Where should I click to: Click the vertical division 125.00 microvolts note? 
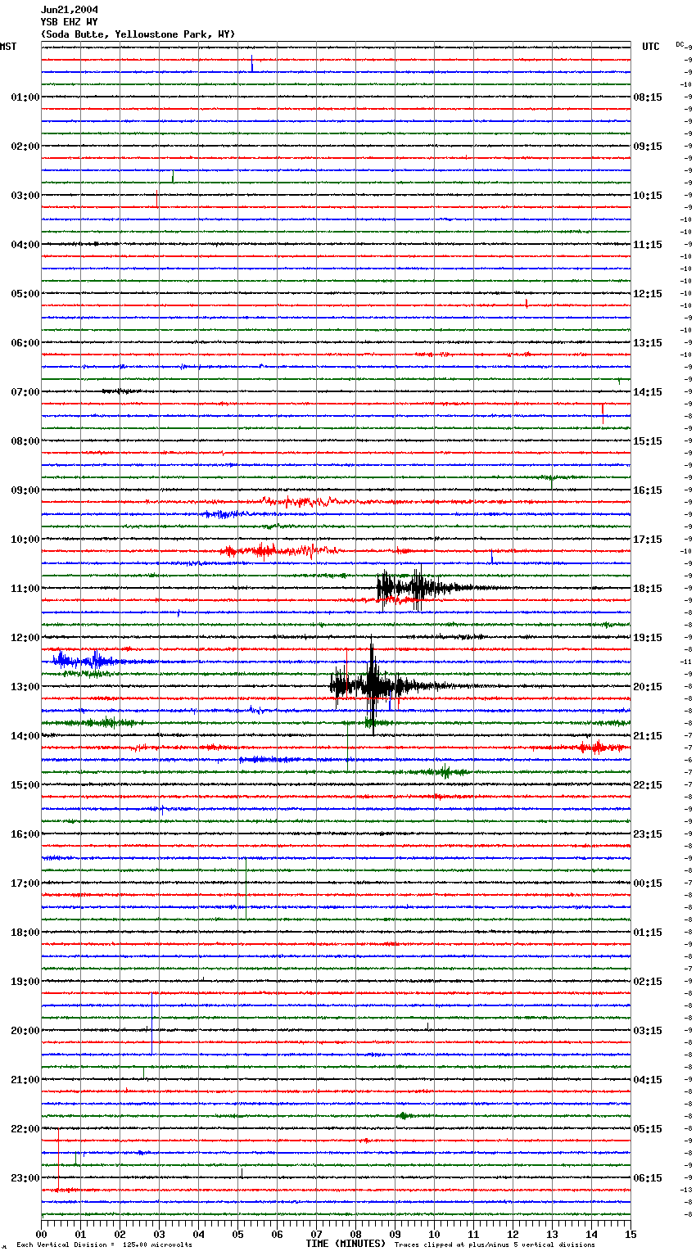point(104,1245)
